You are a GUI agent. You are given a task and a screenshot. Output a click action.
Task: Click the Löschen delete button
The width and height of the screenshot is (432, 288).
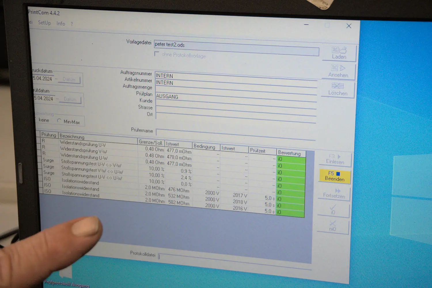click(x=338, y=89)
